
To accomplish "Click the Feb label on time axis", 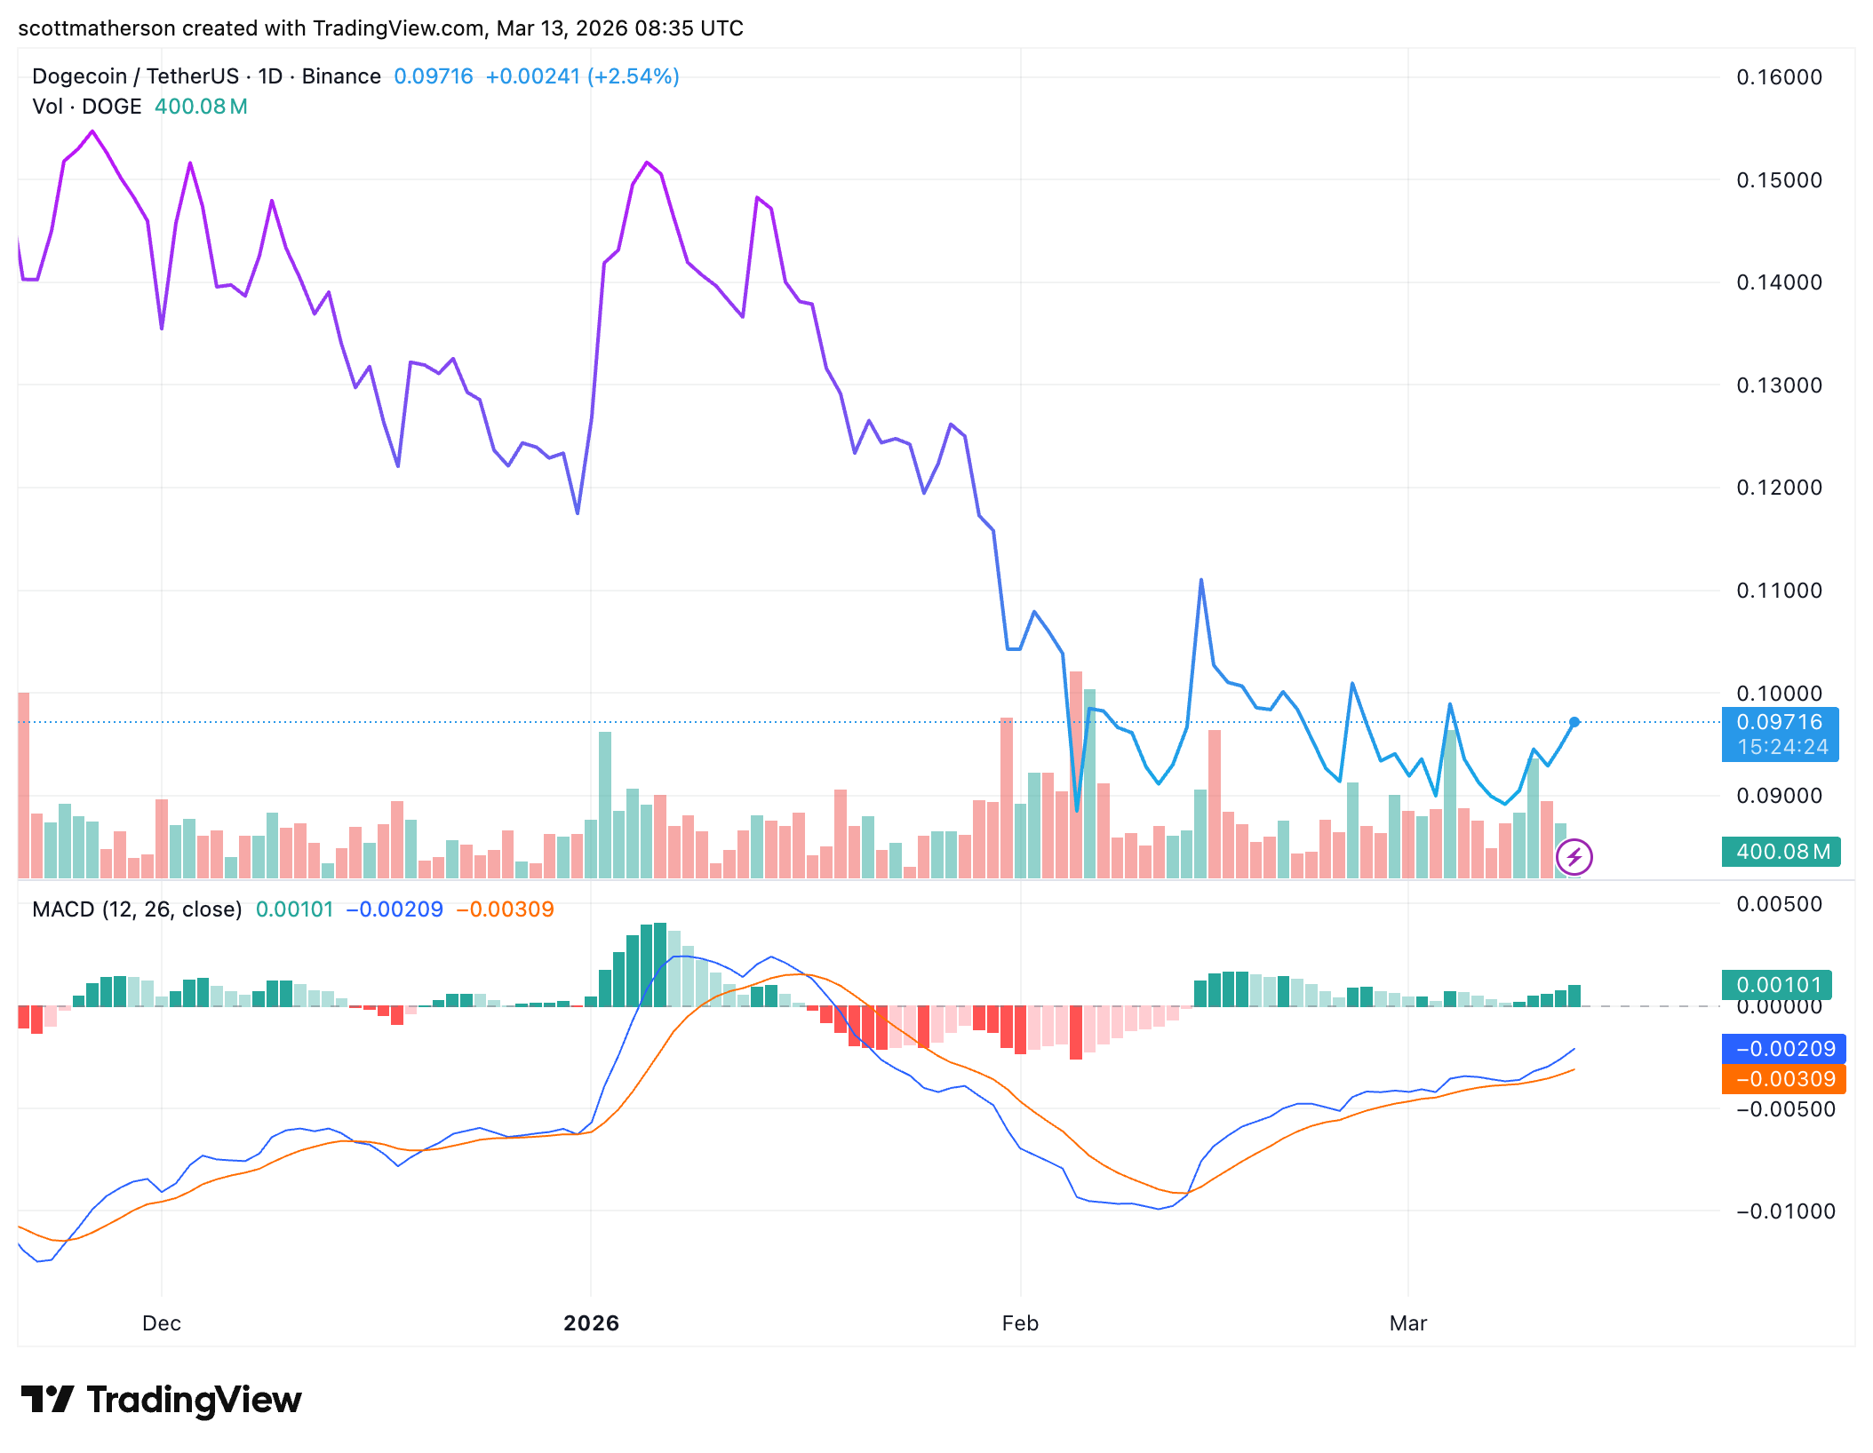I will [x=1020, y=1323].
